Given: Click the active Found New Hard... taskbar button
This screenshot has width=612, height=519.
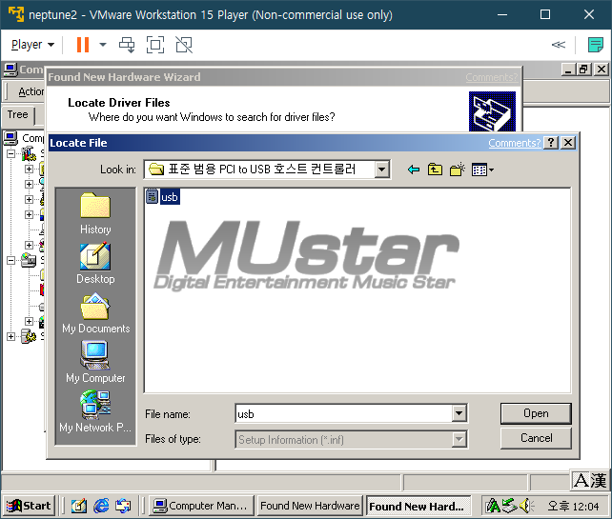Looking at the screenshot, I should pyautogui.click(x=418, y=506).
